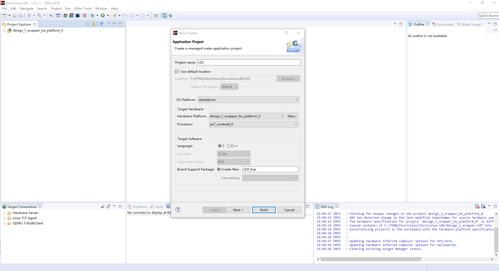Click the SDK Log horizontal scrollbar
This screenshot has height=271, width=499.
tap(371, 259)
